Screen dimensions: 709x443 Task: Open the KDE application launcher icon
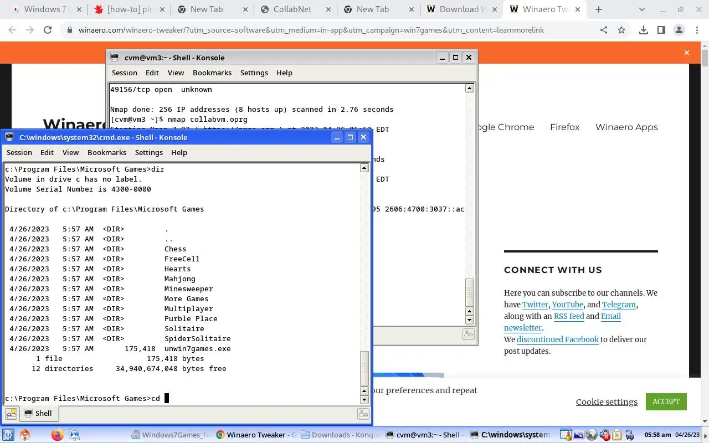8,435
